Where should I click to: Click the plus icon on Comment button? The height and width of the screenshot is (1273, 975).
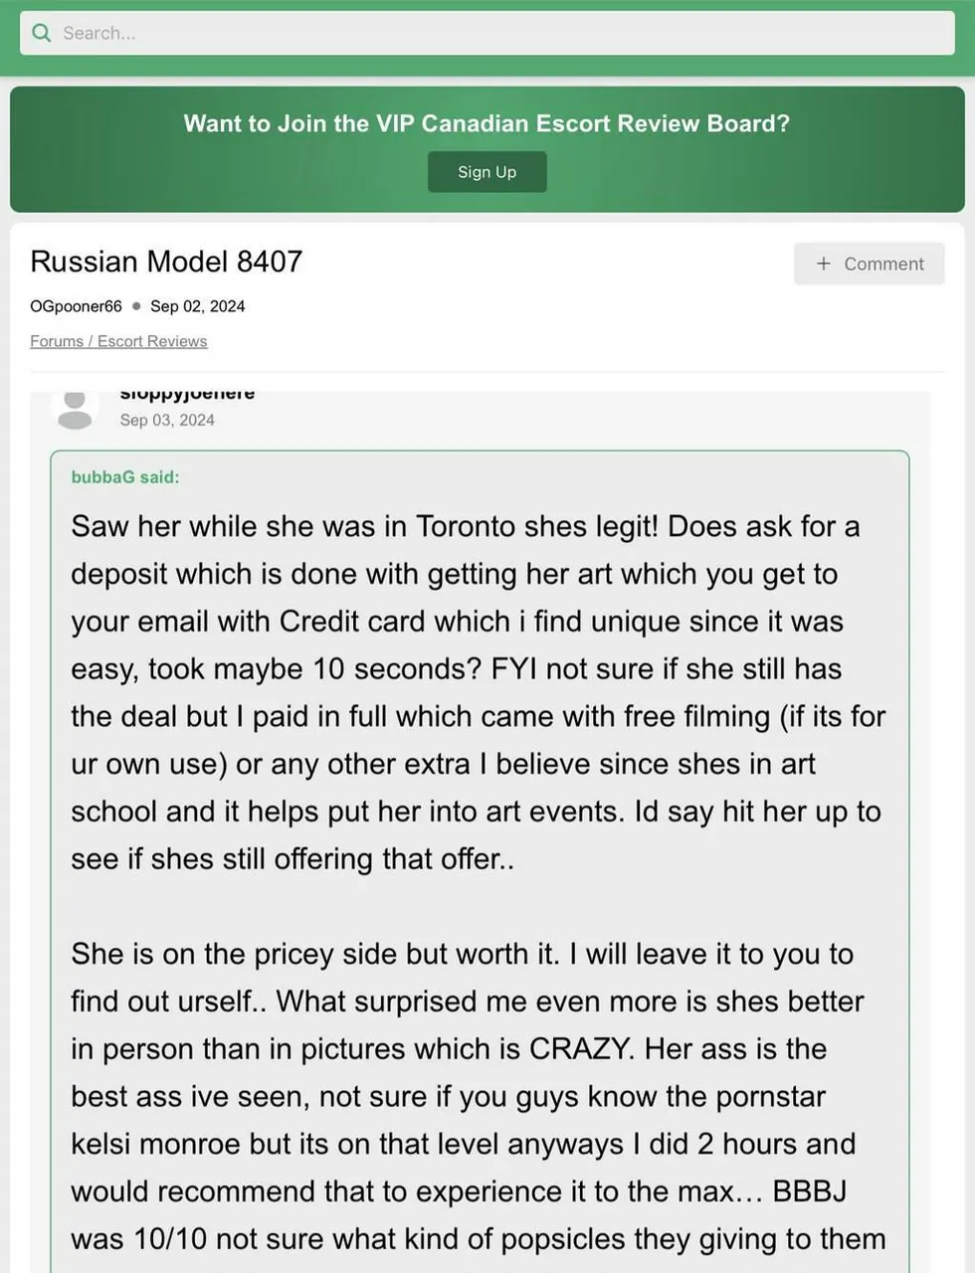[x=823, y=264]
